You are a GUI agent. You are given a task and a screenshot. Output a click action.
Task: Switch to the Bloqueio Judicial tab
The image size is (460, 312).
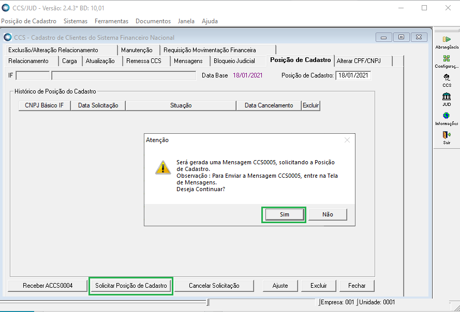[238, 61]
